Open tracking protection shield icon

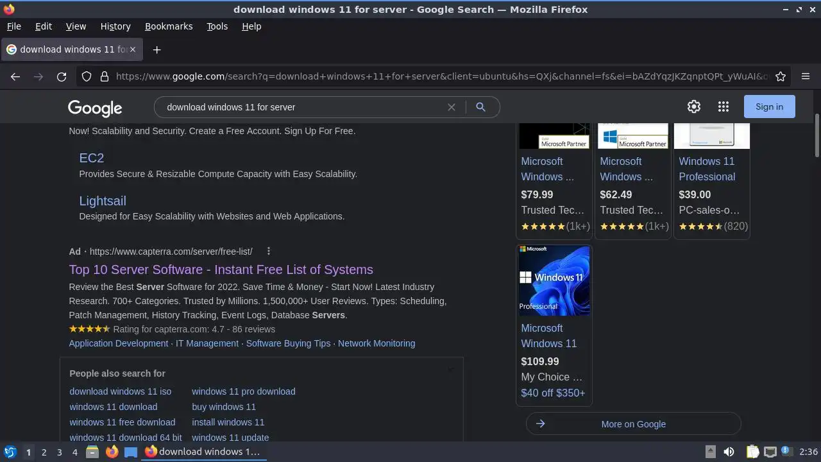click(x=87, y=76)
